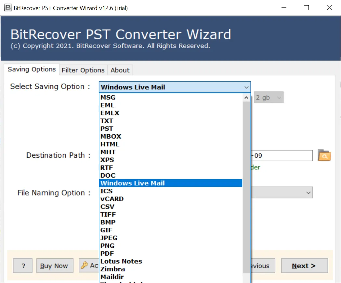Click the BitRecover app icon in title bar
This screenshot has height=283, width=341.
tap(7, 8)
